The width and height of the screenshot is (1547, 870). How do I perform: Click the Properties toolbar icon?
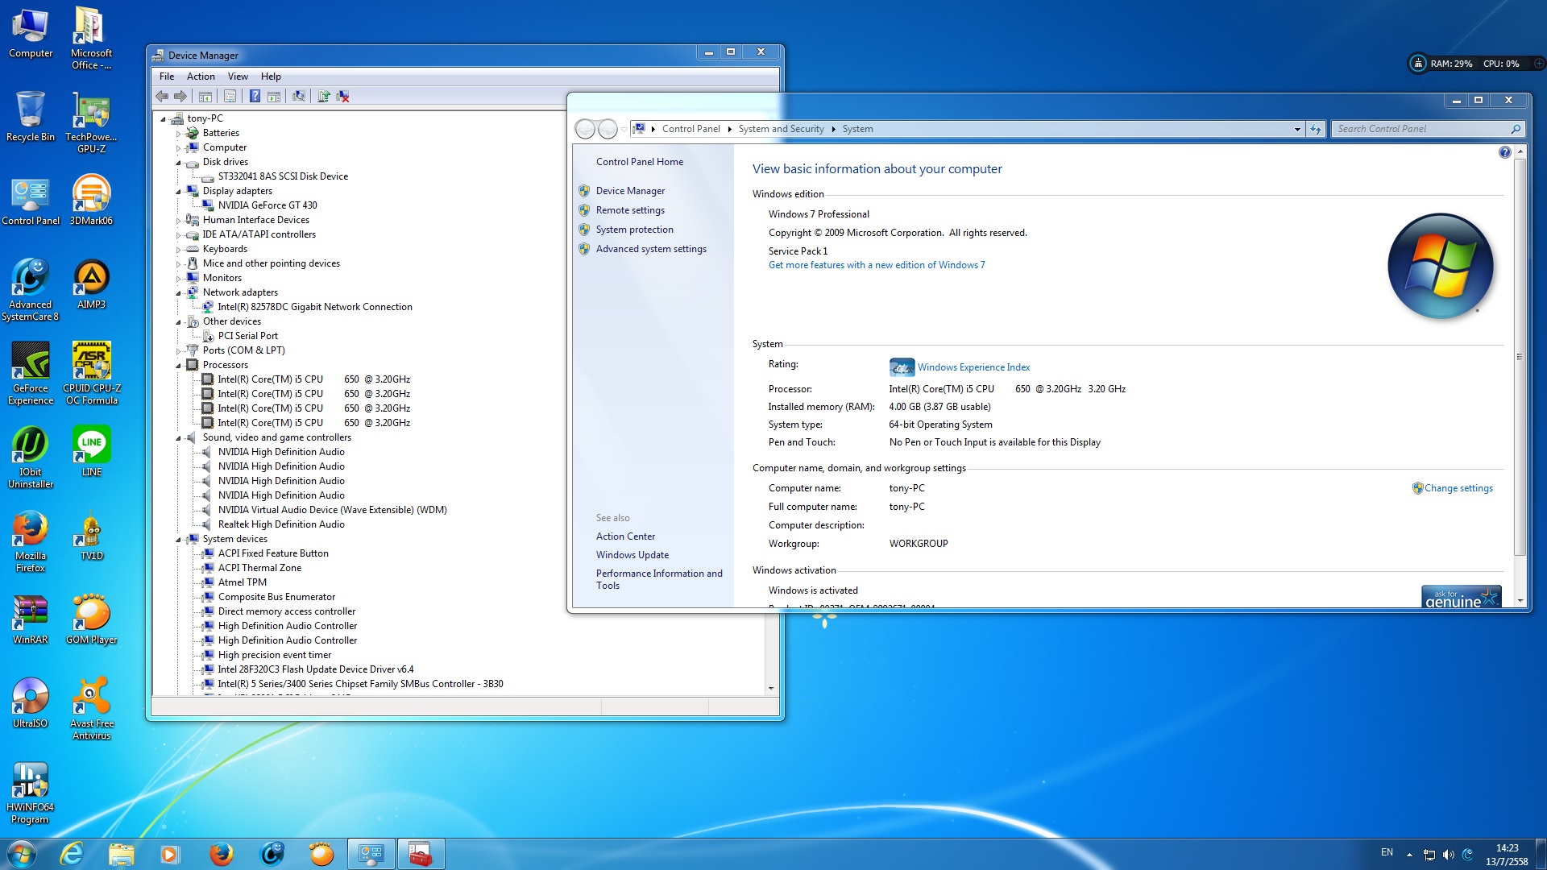(x=230, y=97)
